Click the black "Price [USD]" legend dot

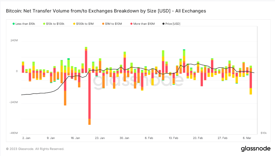(163, 24)
